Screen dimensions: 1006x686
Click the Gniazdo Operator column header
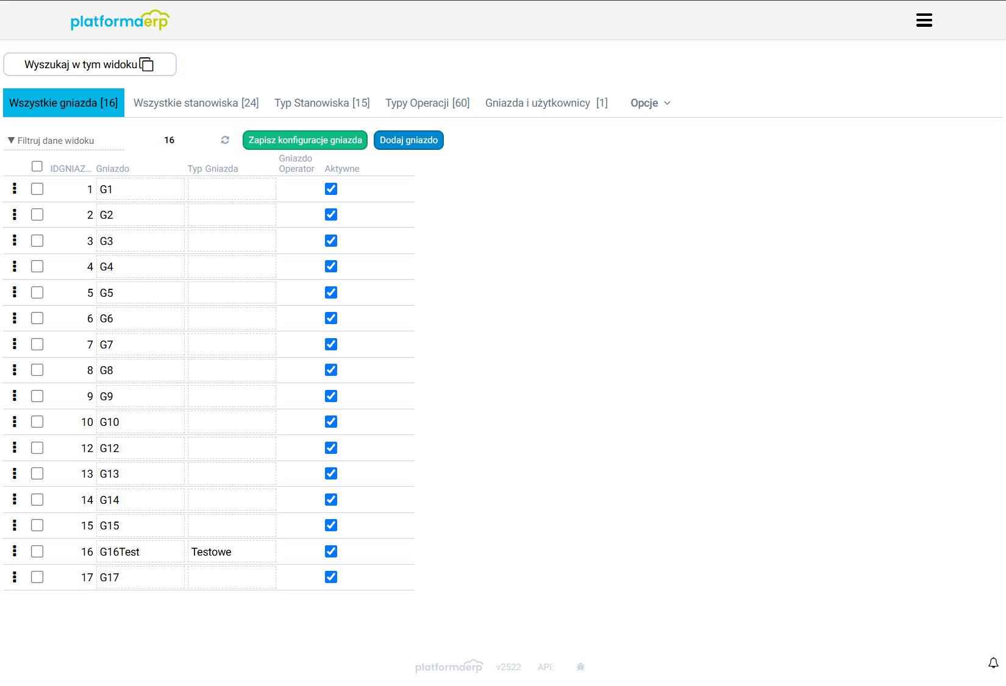[x=297, y=163]
